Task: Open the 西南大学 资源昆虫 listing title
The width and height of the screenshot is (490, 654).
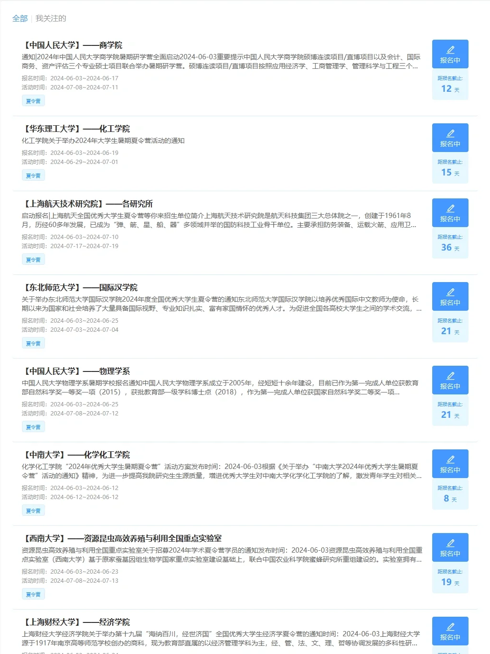Action: [122, 539]
